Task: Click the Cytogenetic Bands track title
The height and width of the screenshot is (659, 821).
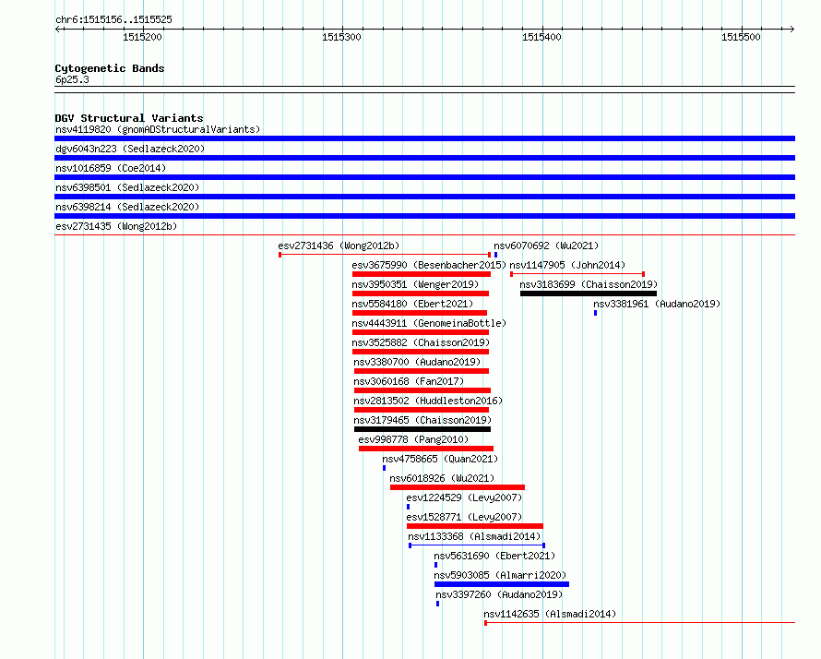Action: click(110, 68)
